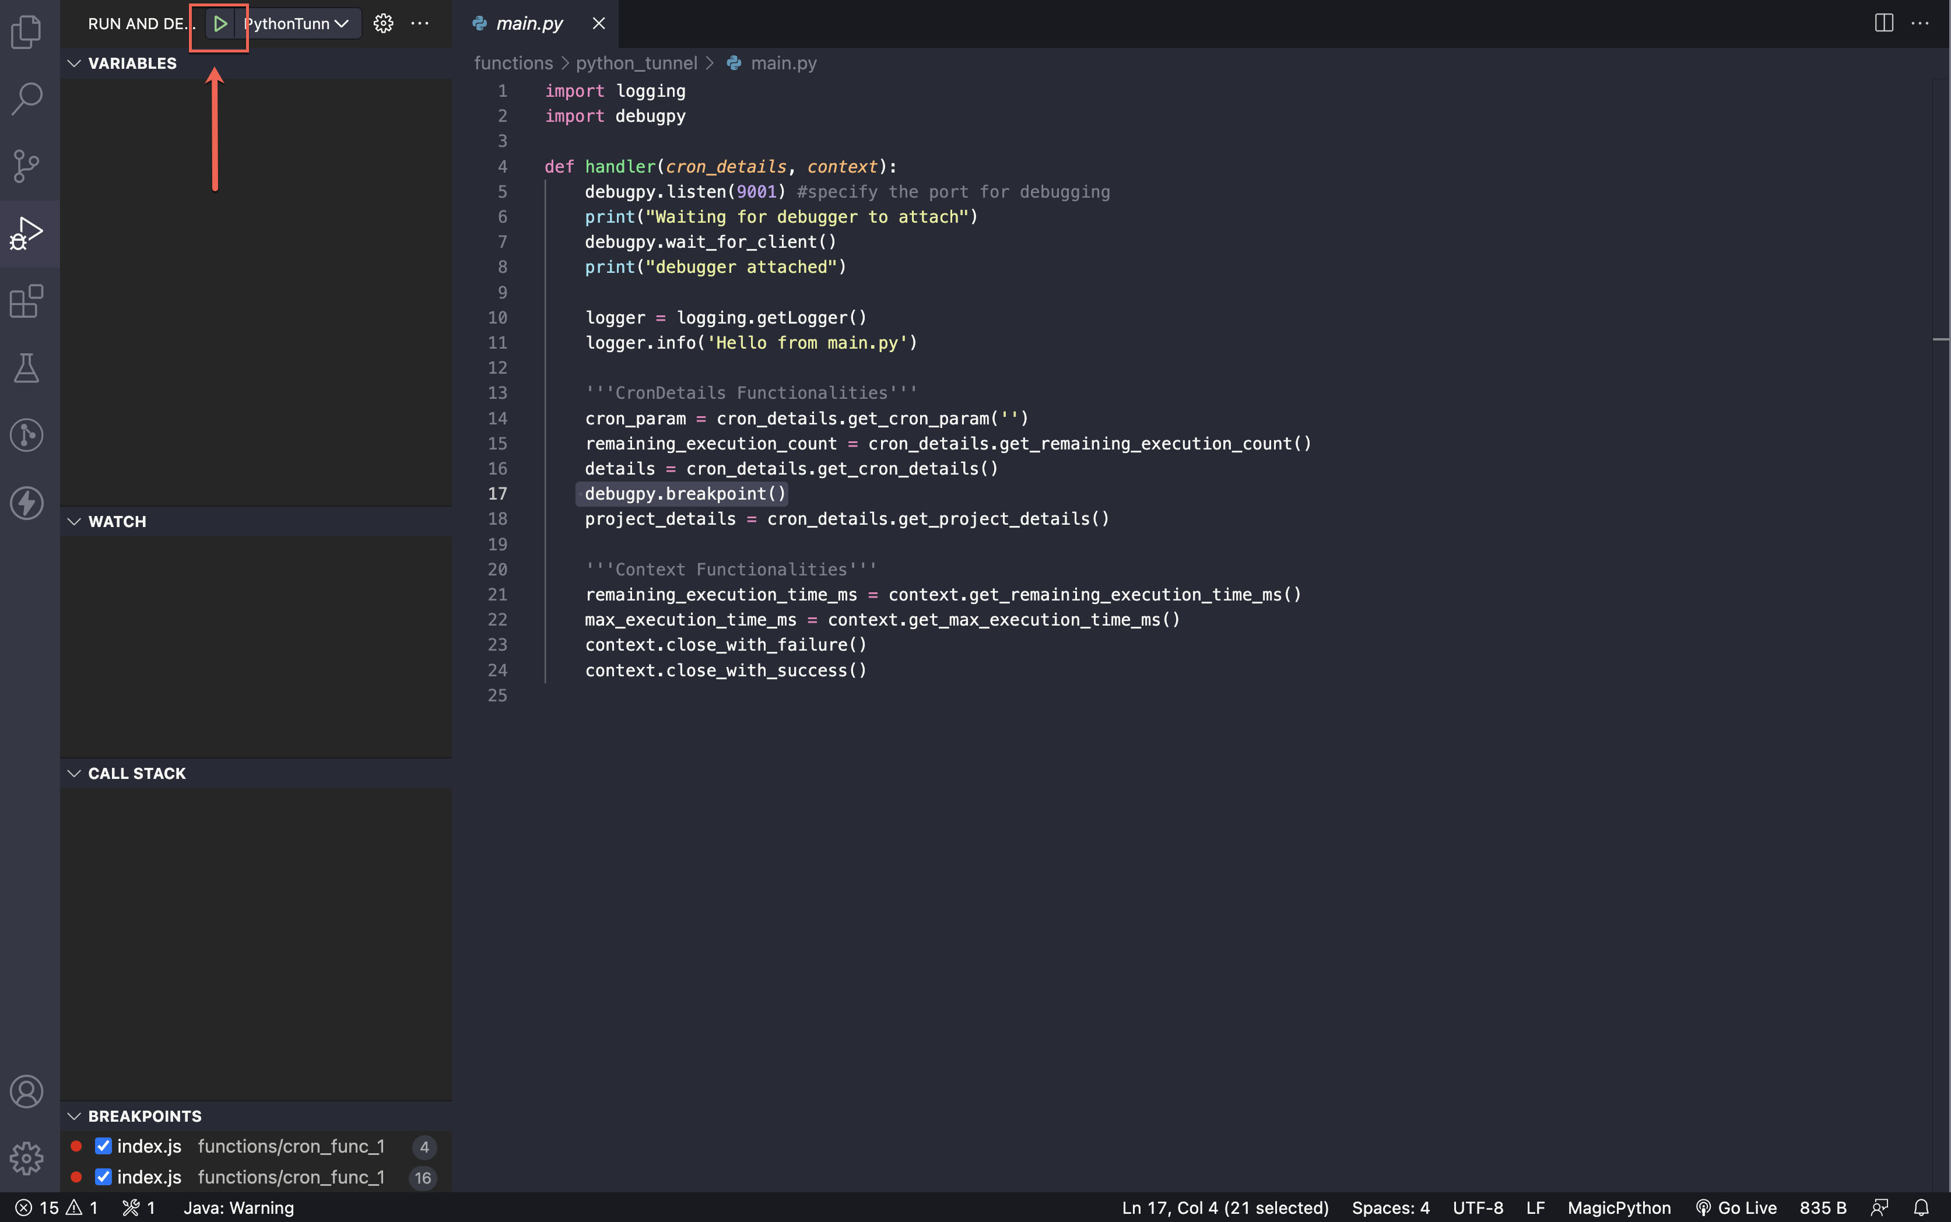This screenshot has height=1222, width=1951.
Task: Open the Java: Warning status item
Action: click(238, 1207)
